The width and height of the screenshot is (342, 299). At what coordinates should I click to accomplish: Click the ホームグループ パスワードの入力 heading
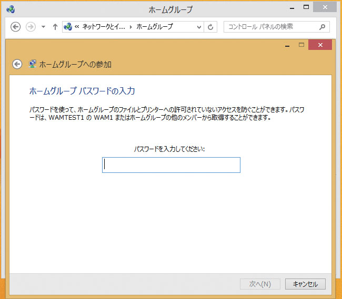82,91
